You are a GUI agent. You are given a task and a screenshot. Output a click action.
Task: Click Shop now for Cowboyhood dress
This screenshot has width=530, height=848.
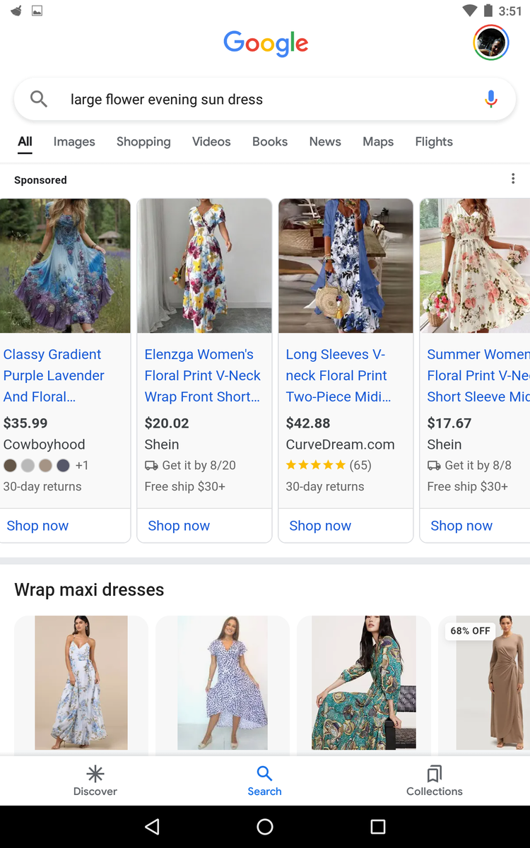(x=38, y=526)
